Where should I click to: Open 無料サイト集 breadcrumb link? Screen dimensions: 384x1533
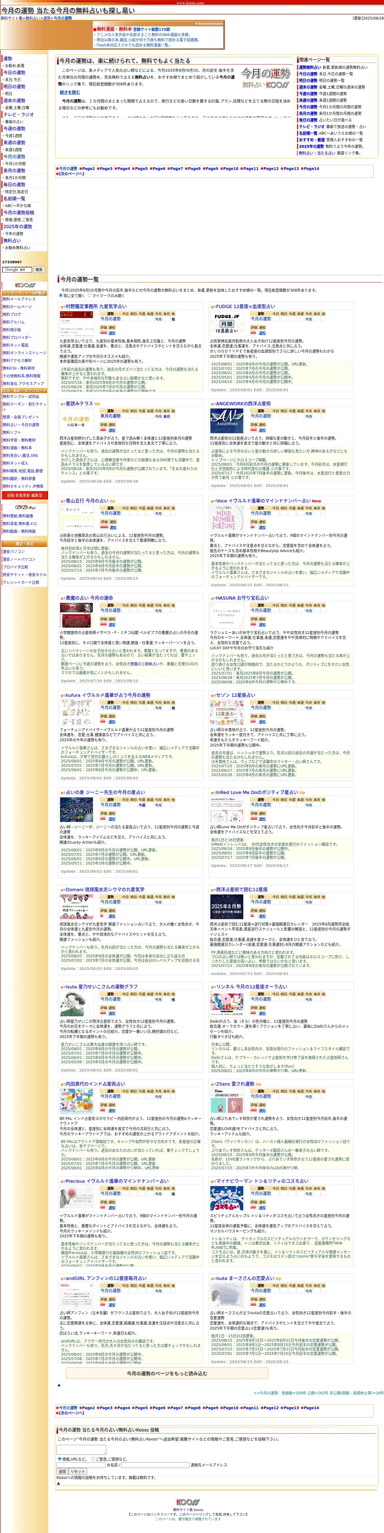point(12,18)
